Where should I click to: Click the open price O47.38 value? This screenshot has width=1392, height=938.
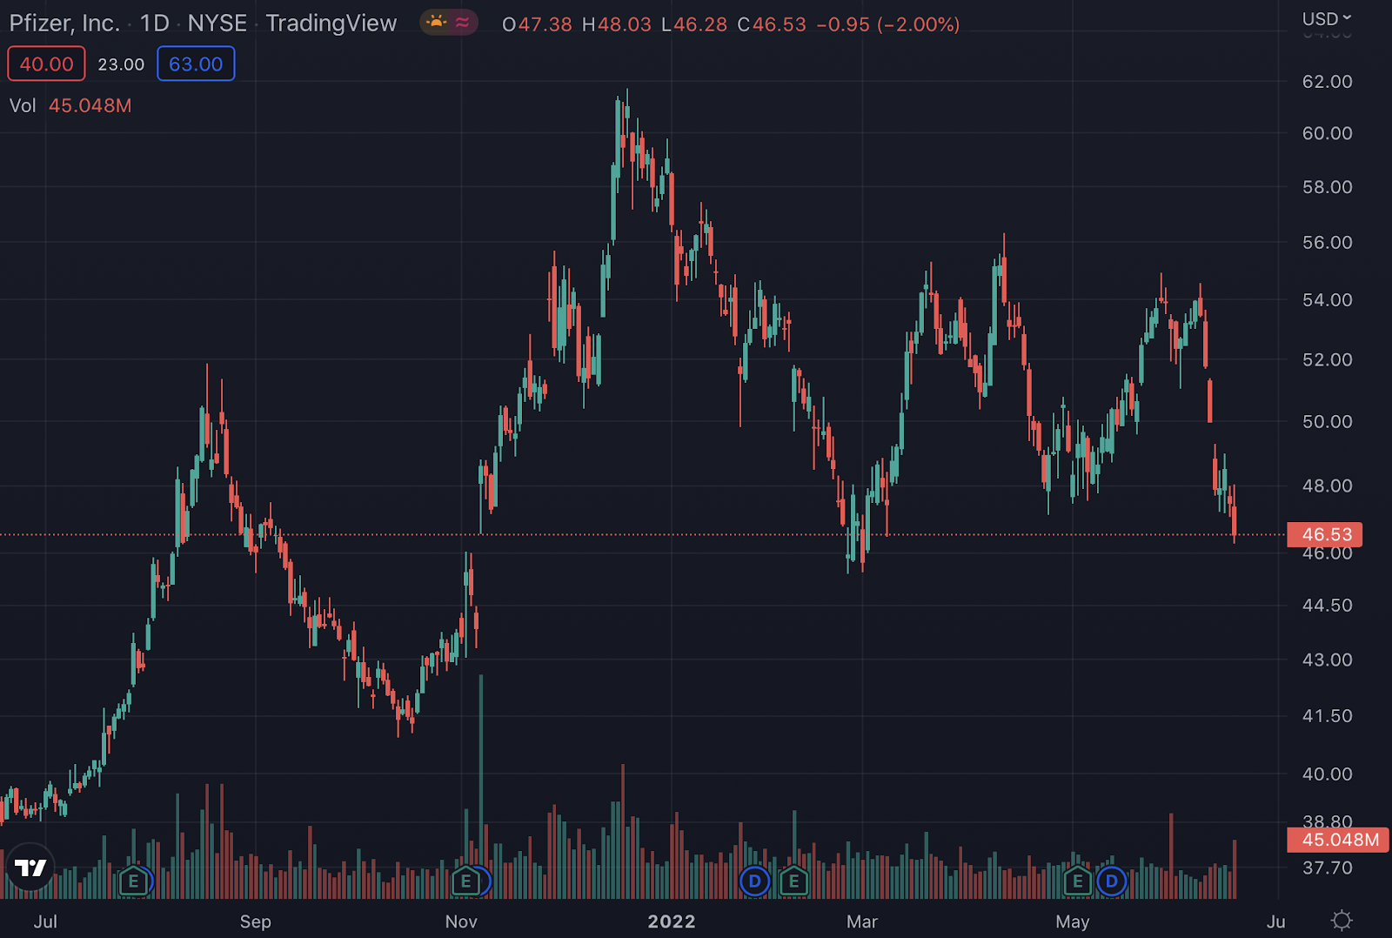(x=537, y=24)
